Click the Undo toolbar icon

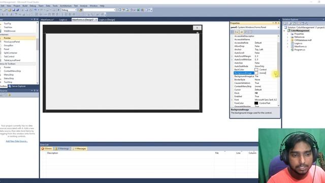36,10
